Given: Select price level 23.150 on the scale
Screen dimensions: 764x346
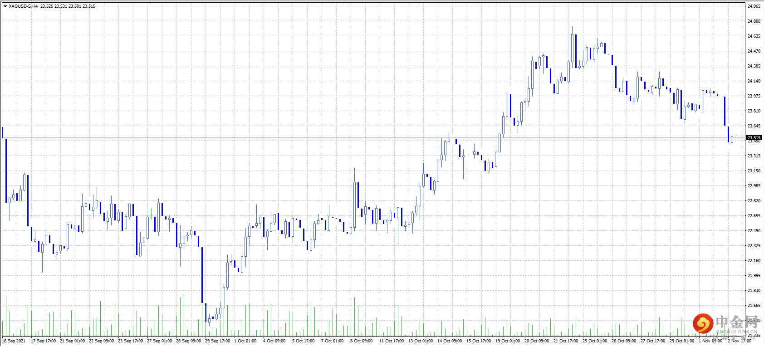Looking at the screenshot, I should (x=754, y=171).
